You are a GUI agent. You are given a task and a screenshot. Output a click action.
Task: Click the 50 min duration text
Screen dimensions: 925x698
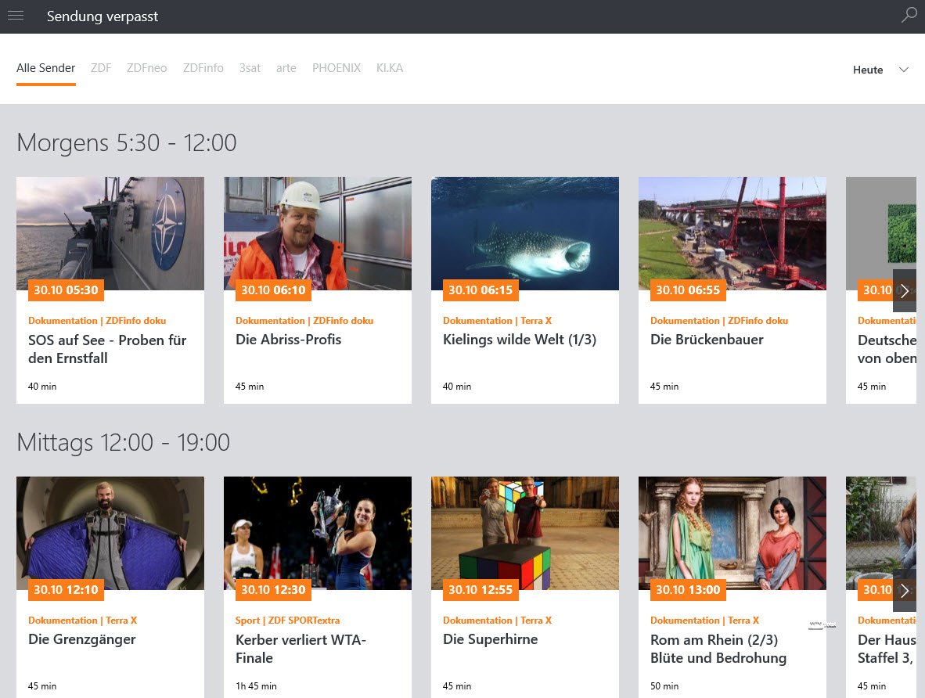[664, 686]
